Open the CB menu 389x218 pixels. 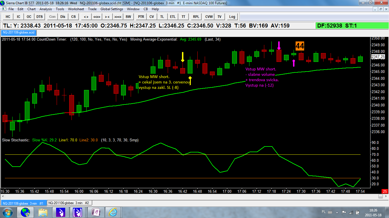146,9
